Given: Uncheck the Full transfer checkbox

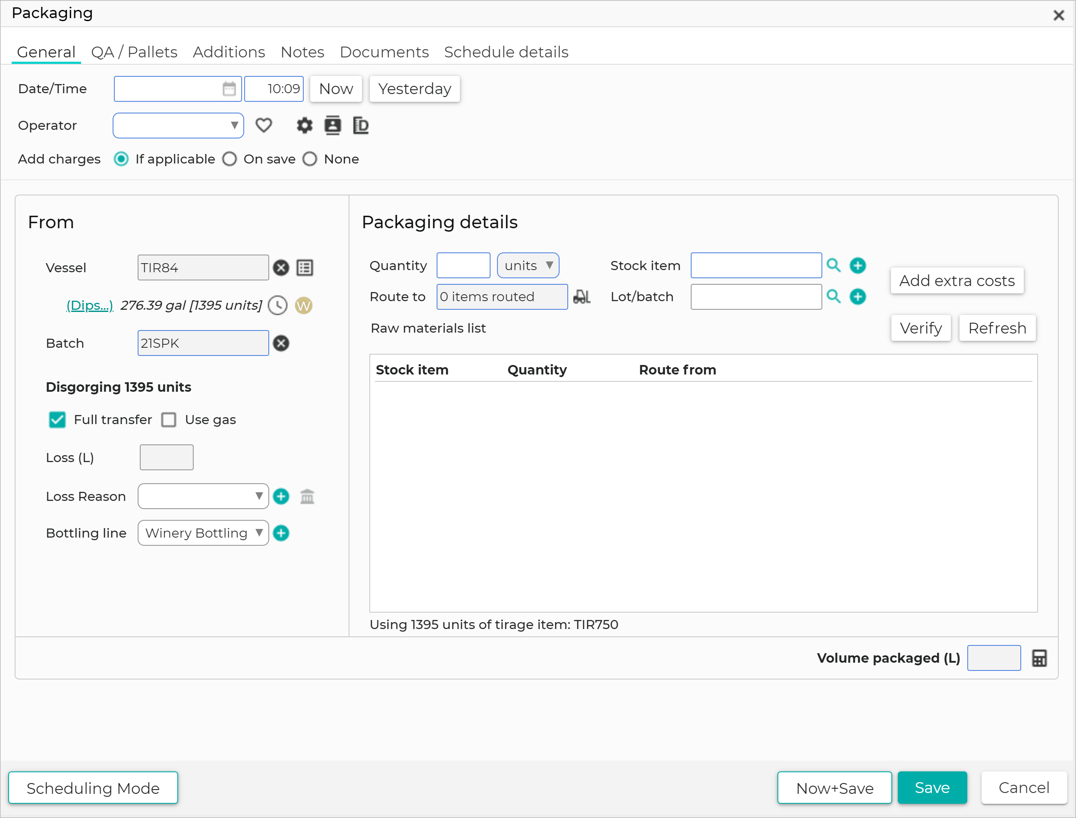Looking at the screenshot, I should click(57, 420).
